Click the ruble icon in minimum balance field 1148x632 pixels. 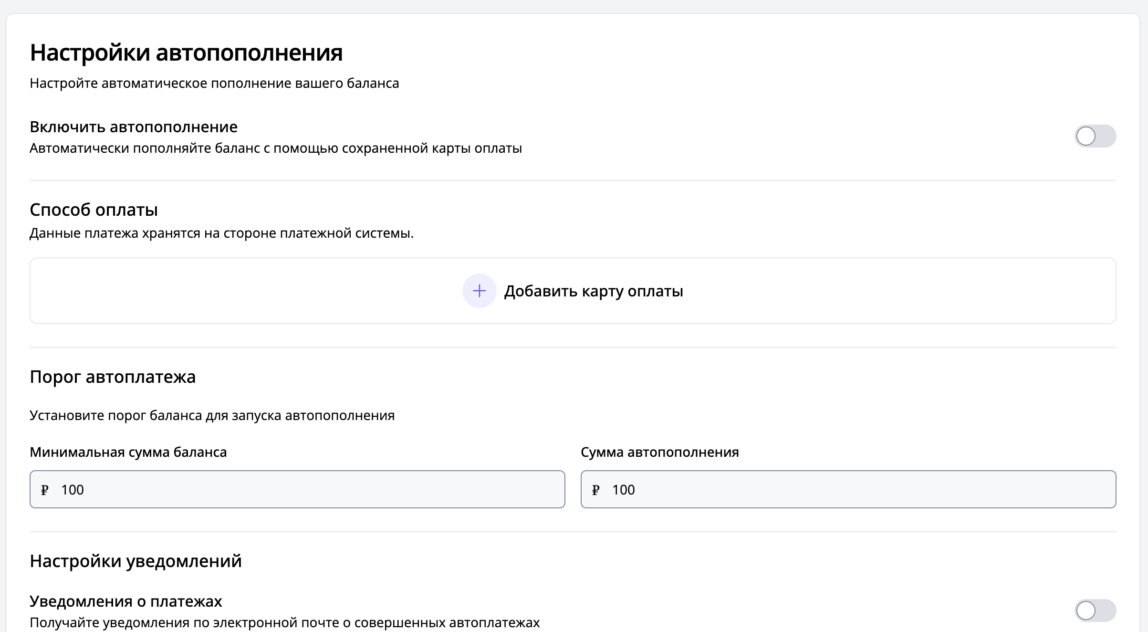[45, 490]
